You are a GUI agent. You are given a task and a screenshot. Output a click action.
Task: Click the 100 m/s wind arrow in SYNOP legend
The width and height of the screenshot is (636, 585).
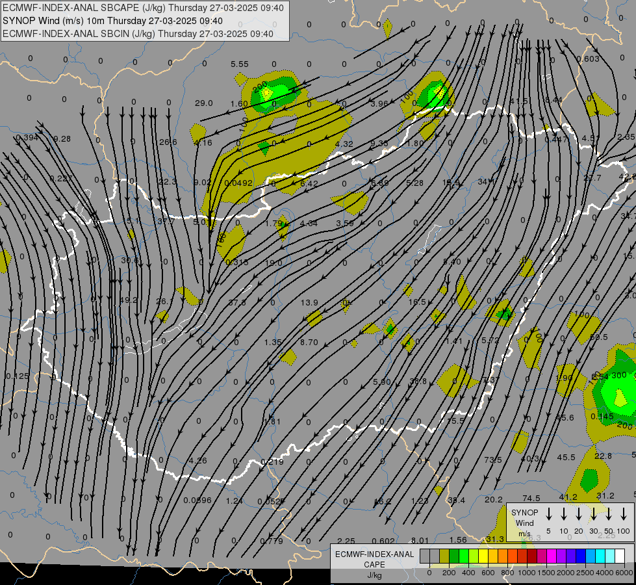pos(624,514)
